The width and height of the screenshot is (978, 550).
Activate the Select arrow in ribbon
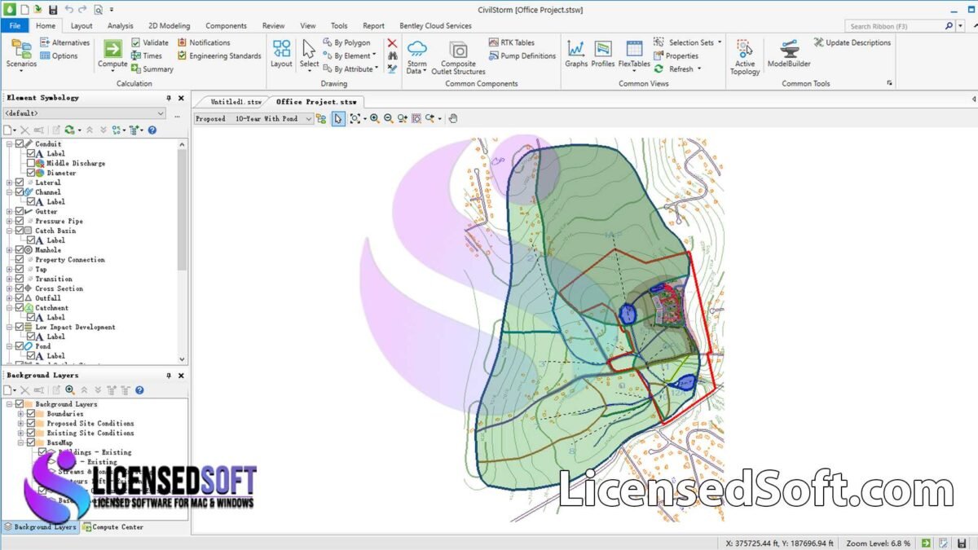[309, 54]
